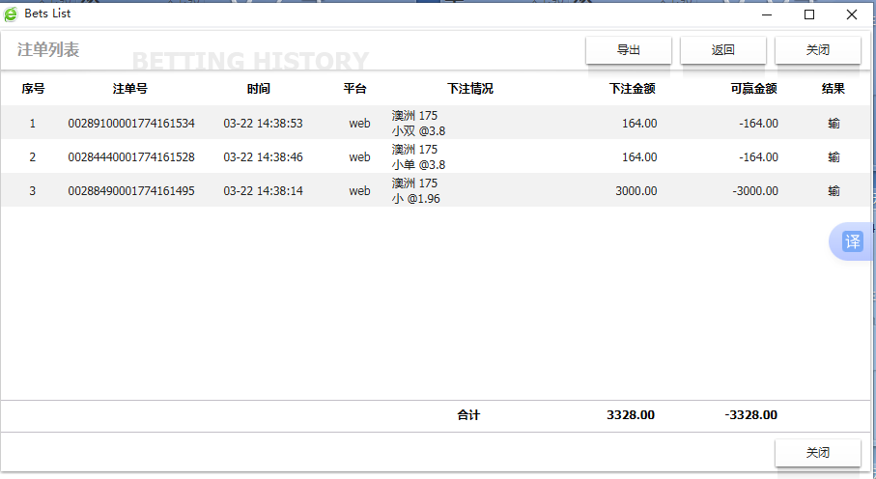
Task: Click the 小双 @3.8 bet detail
Action: point(418,130)
